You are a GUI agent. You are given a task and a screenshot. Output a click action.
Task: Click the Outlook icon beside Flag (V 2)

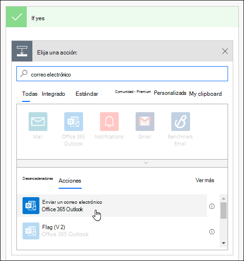tap(31, 231)
